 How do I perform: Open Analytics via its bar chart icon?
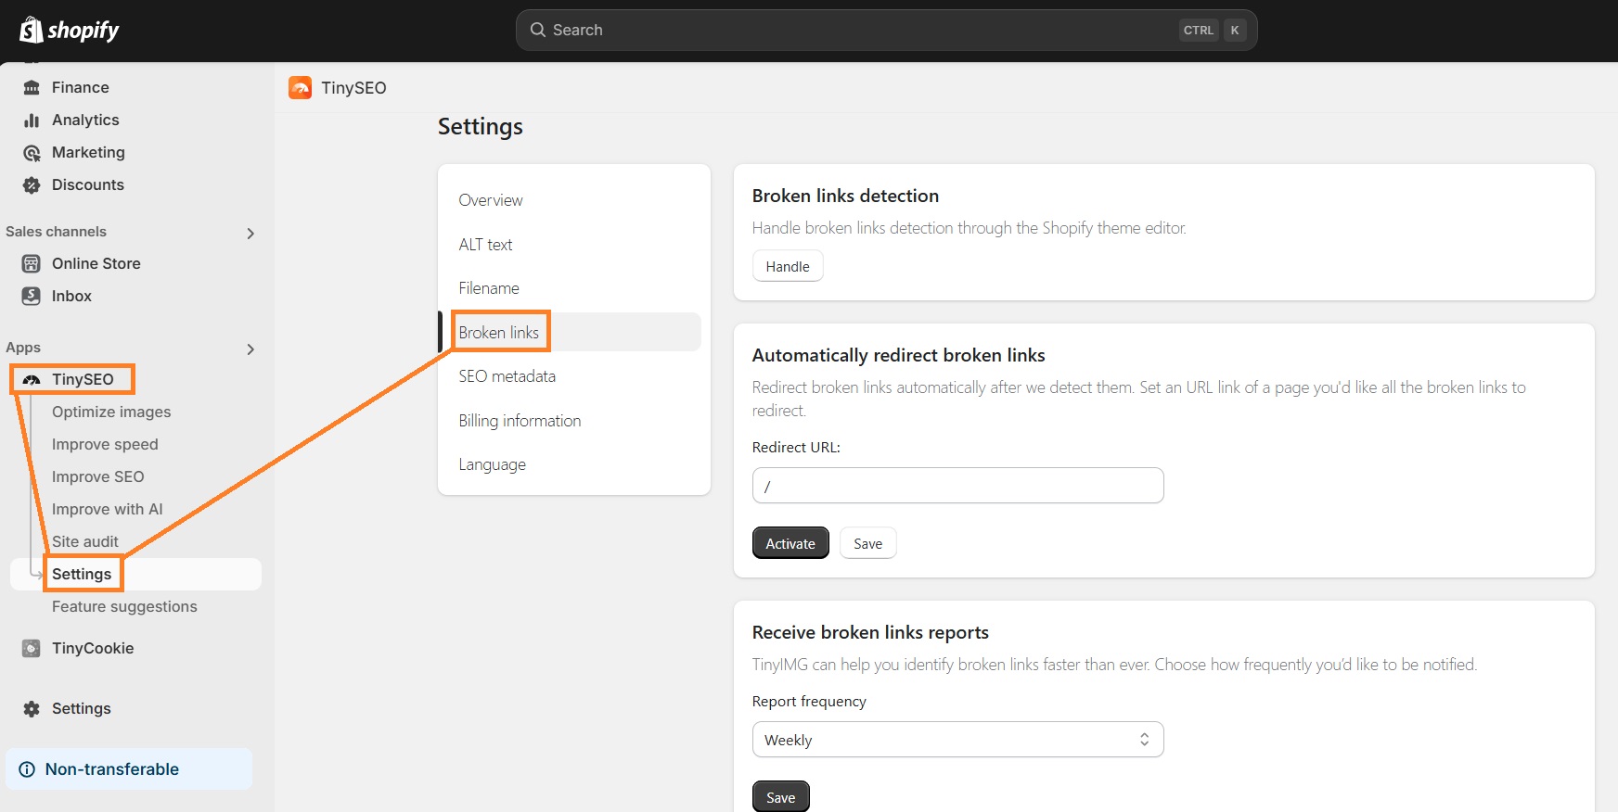tap(32, 120)
